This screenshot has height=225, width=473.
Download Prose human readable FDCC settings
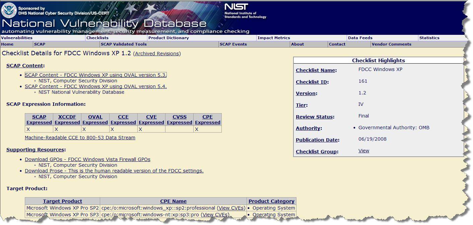pos(114,171)
